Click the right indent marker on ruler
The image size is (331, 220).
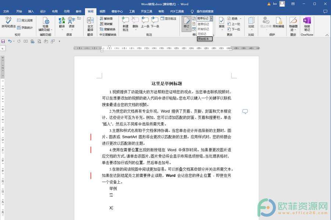[231, 49]
